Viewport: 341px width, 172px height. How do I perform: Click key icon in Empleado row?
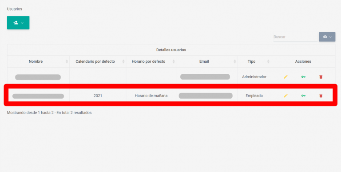pyautogui.click(x=303, y=96)
